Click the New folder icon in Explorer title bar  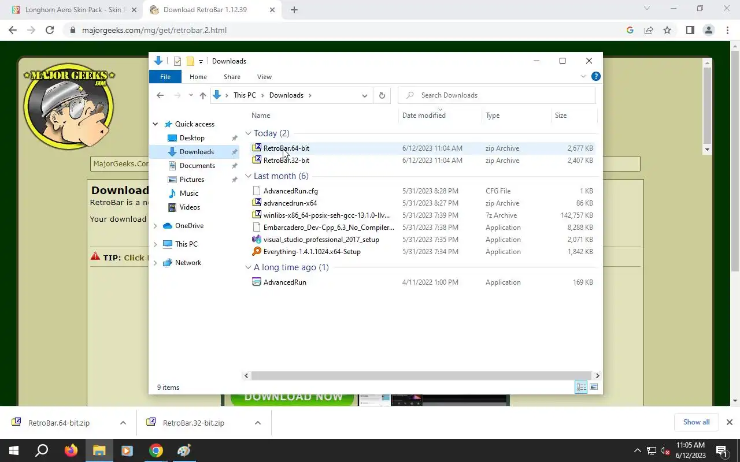(190, 61)
